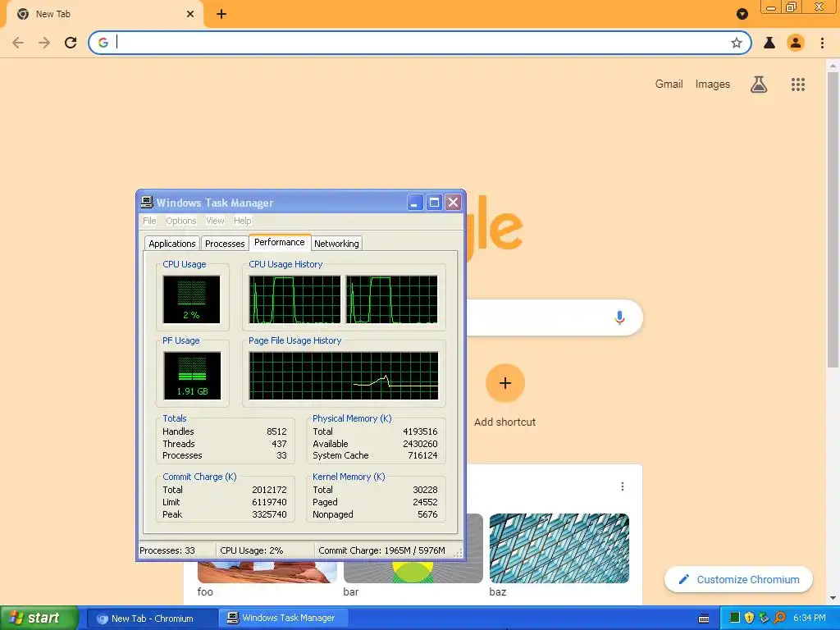Click status bar Commit Charge: 1965M / 5976M
This screenshot has height=630, width=840.
pyautogui.click(x=382, y=550)
